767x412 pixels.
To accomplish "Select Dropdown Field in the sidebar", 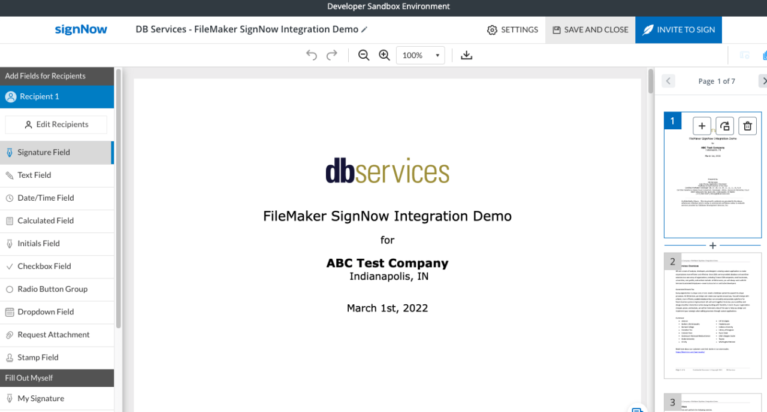I will tap(57, 312).
